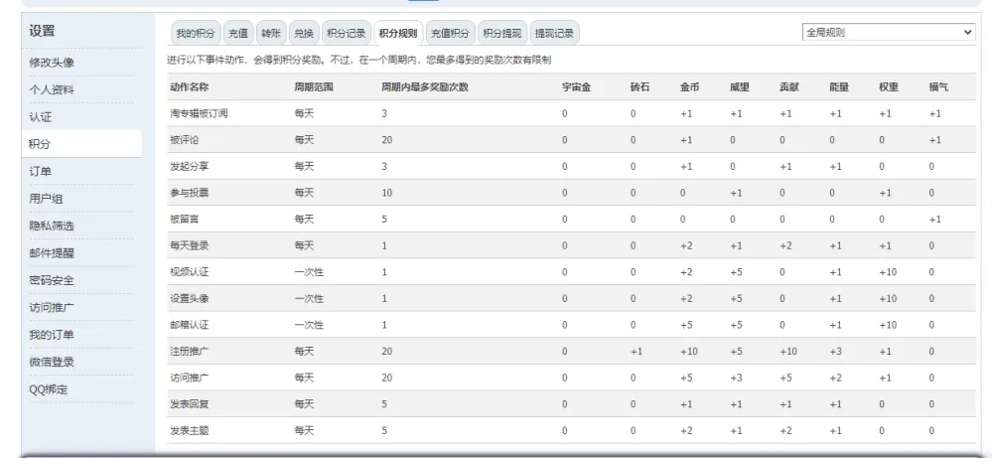Open the 充值积分 tab
992x458 pixels.
pyautogui.click(x=450, y=34)
